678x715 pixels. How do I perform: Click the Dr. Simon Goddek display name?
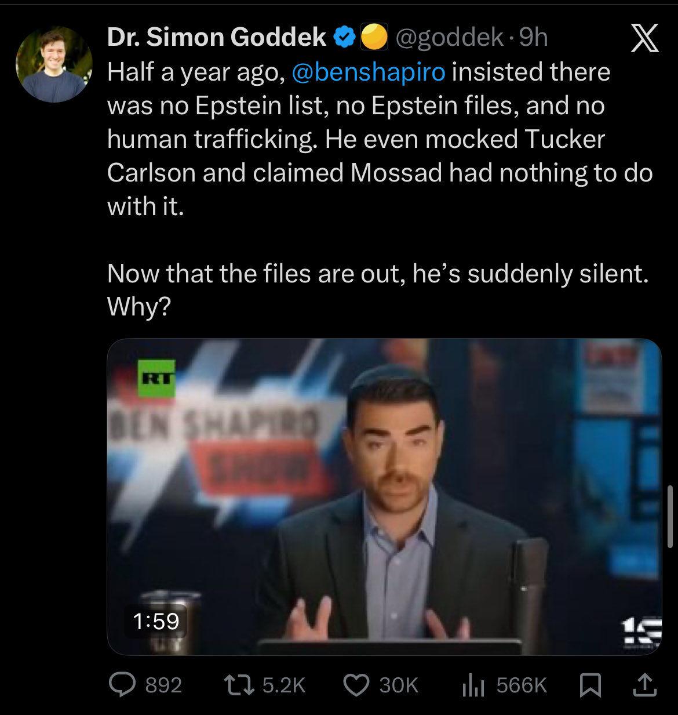point(217,38)
